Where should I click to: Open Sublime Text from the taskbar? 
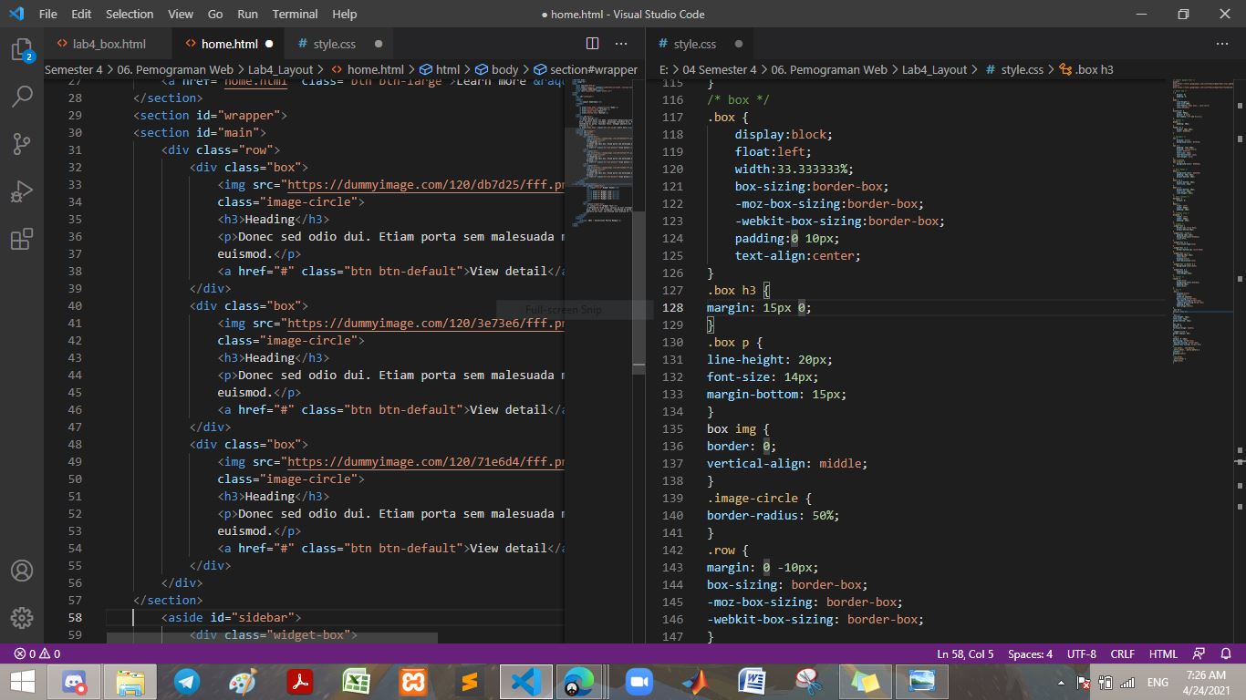point(469,681)
